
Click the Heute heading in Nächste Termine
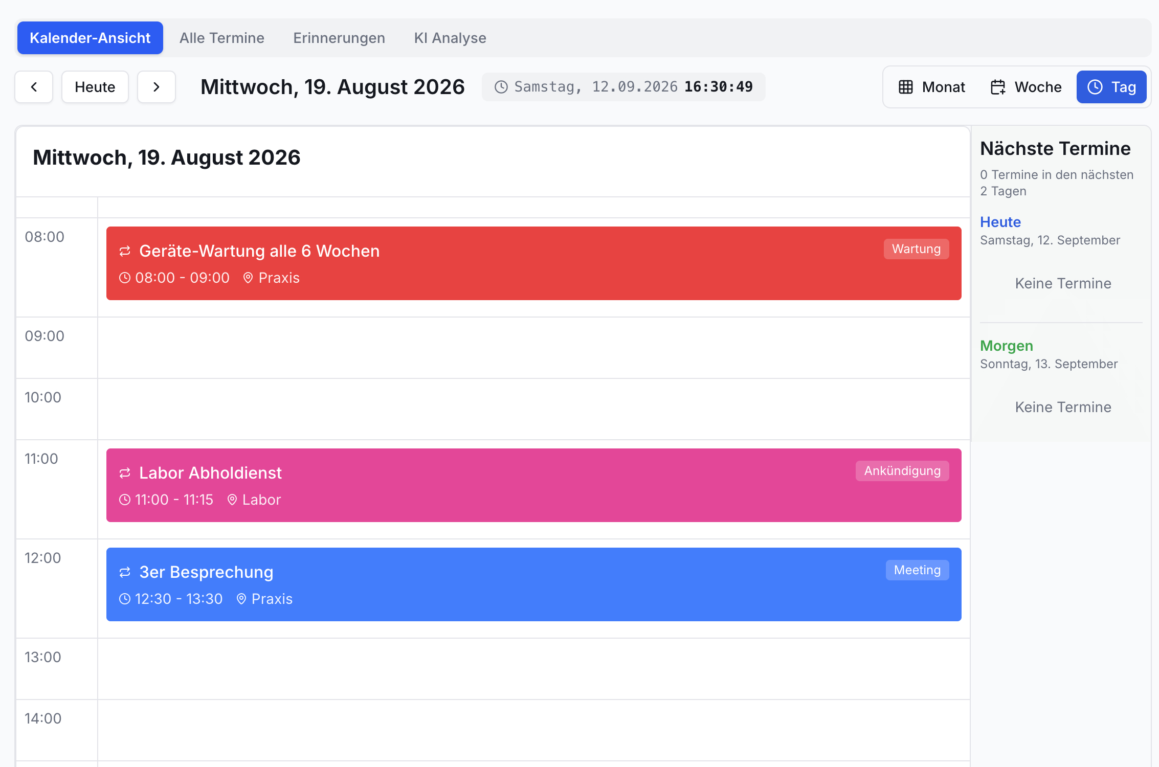(1000, 222)
